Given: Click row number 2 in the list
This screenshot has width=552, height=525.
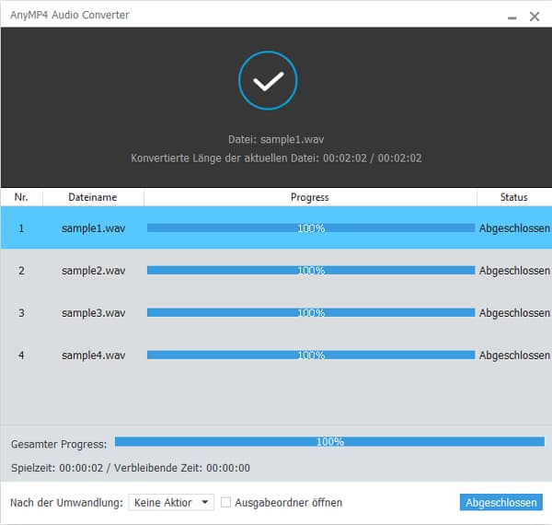Looking at the screenshot, I should click(21, 271).
